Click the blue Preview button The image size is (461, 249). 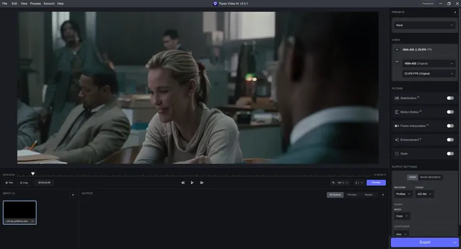tap(376, 183)
